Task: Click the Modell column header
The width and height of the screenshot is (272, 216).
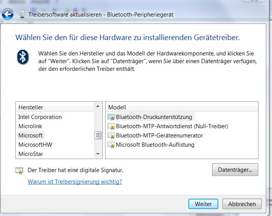Action: (182, 107)
